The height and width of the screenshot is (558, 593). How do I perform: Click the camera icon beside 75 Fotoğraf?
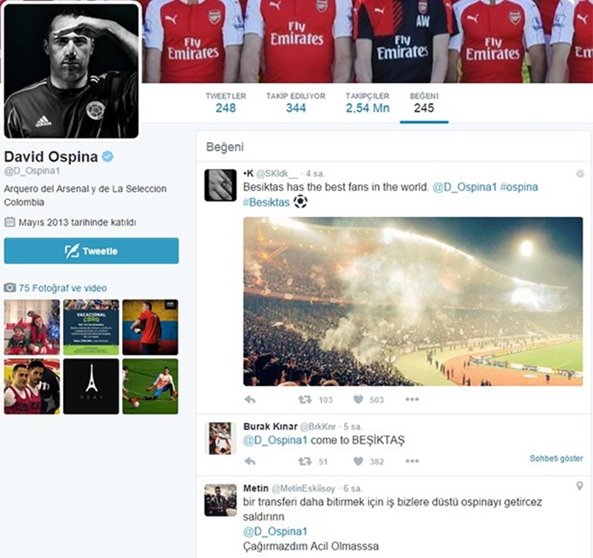tap(10, 288)
